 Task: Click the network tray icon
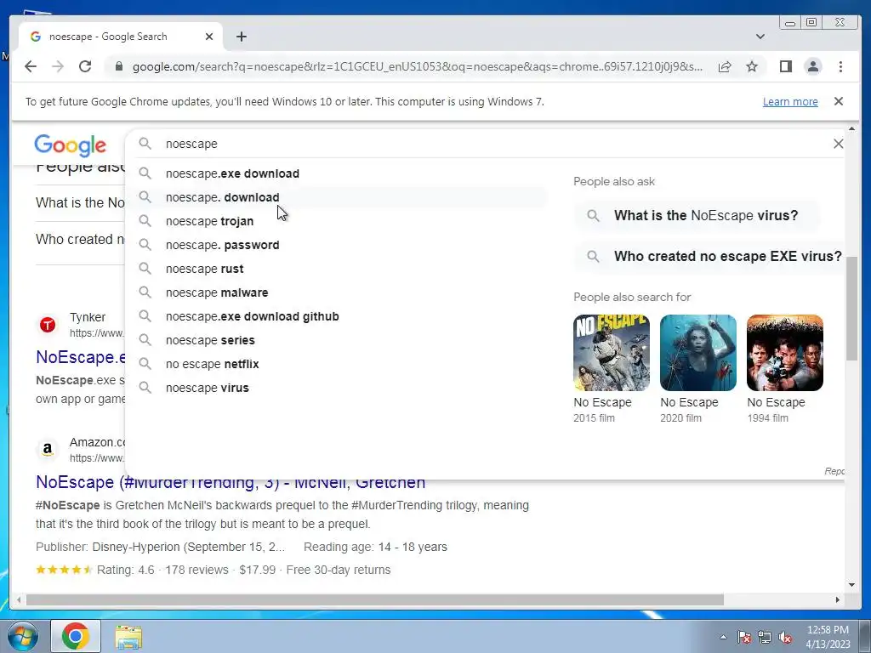[x=765, y=638]
